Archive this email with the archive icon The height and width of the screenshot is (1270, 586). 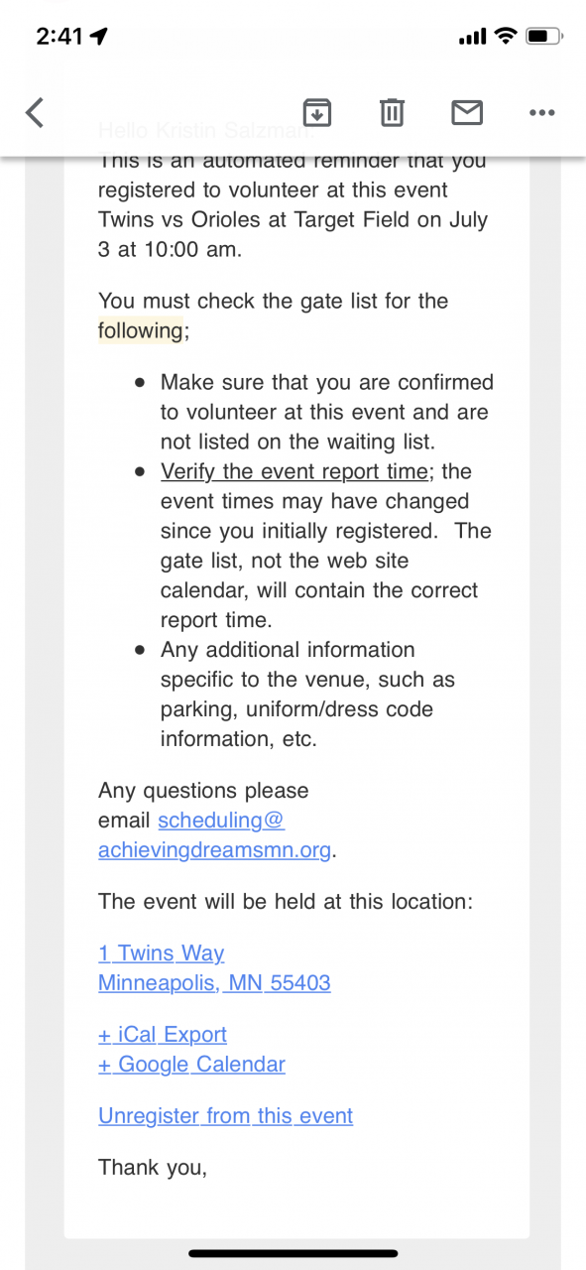(x=317, y=112)
